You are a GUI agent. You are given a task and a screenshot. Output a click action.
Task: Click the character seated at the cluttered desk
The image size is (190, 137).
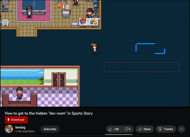[x=90, y=13]
